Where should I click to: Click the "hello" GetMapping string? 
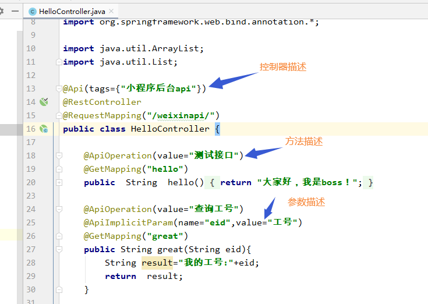[x=165, y=169]
